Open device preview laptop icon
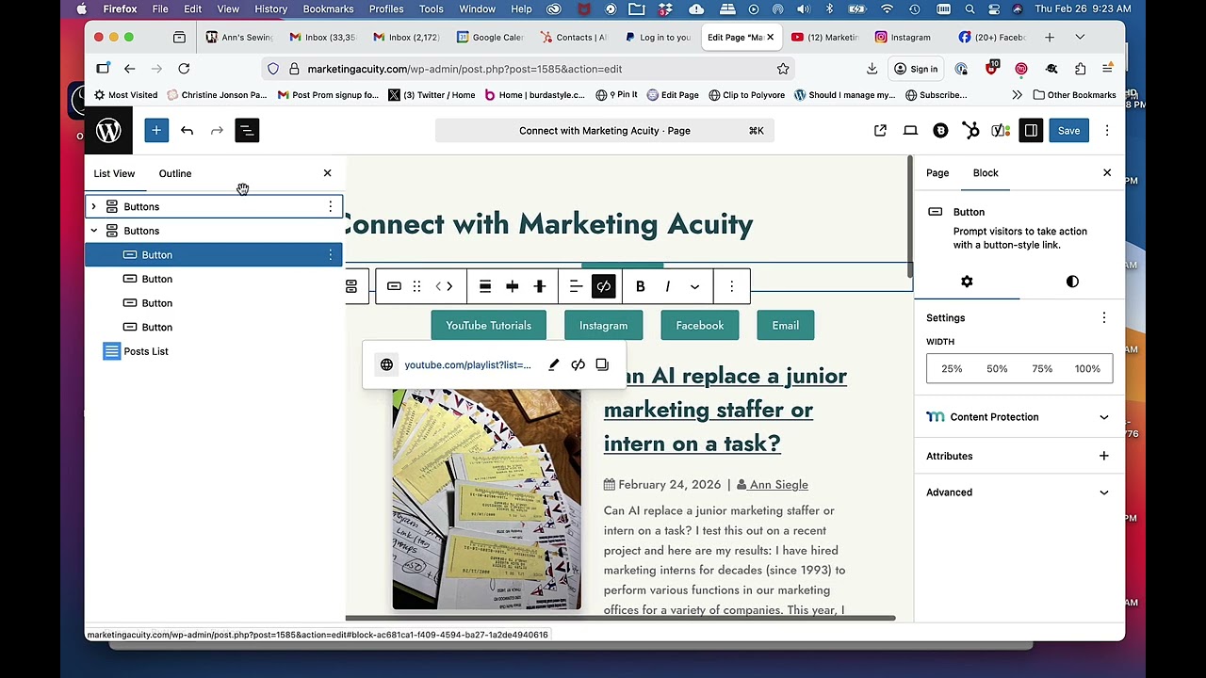Viewport: 1206px width, 678px height. pyautogui.click(x=910, y=131)
